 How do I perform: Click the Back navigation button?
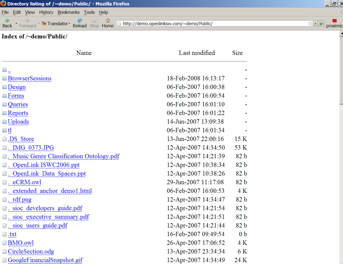[7, 23]
